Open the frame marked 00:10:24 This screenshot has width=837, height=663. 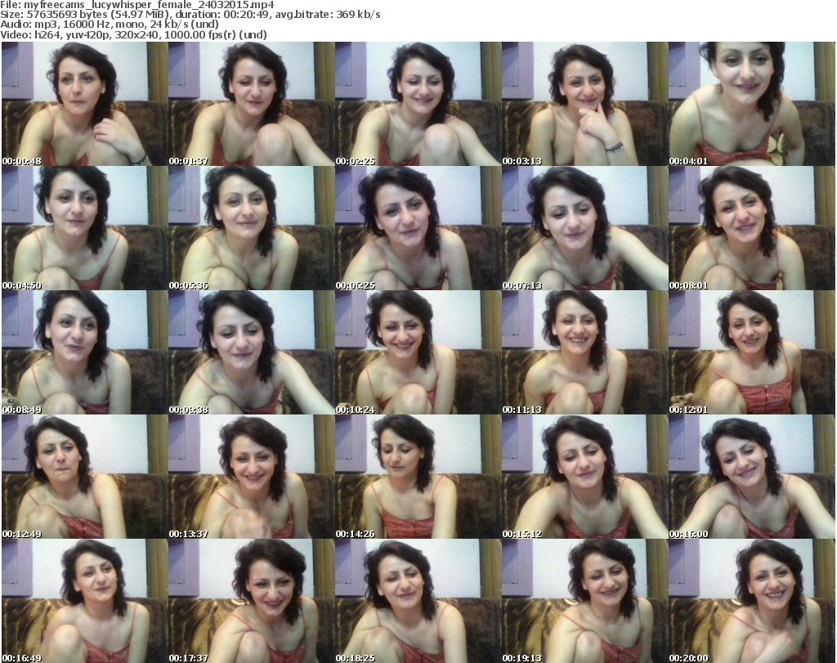click(x=418, y=352)
